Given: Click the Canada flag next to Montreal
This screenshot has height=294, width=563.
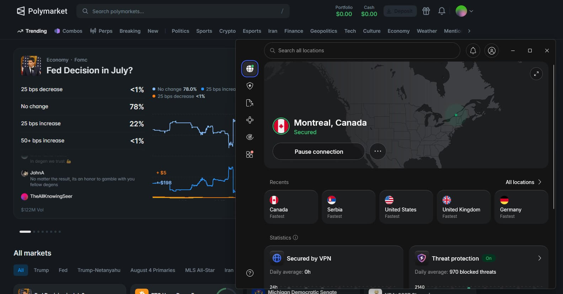Looking at the screenshot, I should coord(281,126).
